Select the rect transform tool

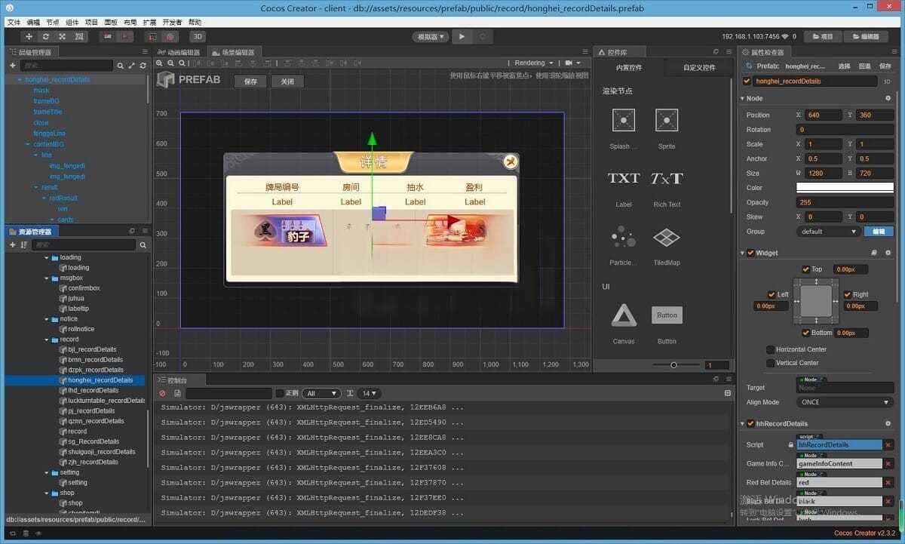79,36
